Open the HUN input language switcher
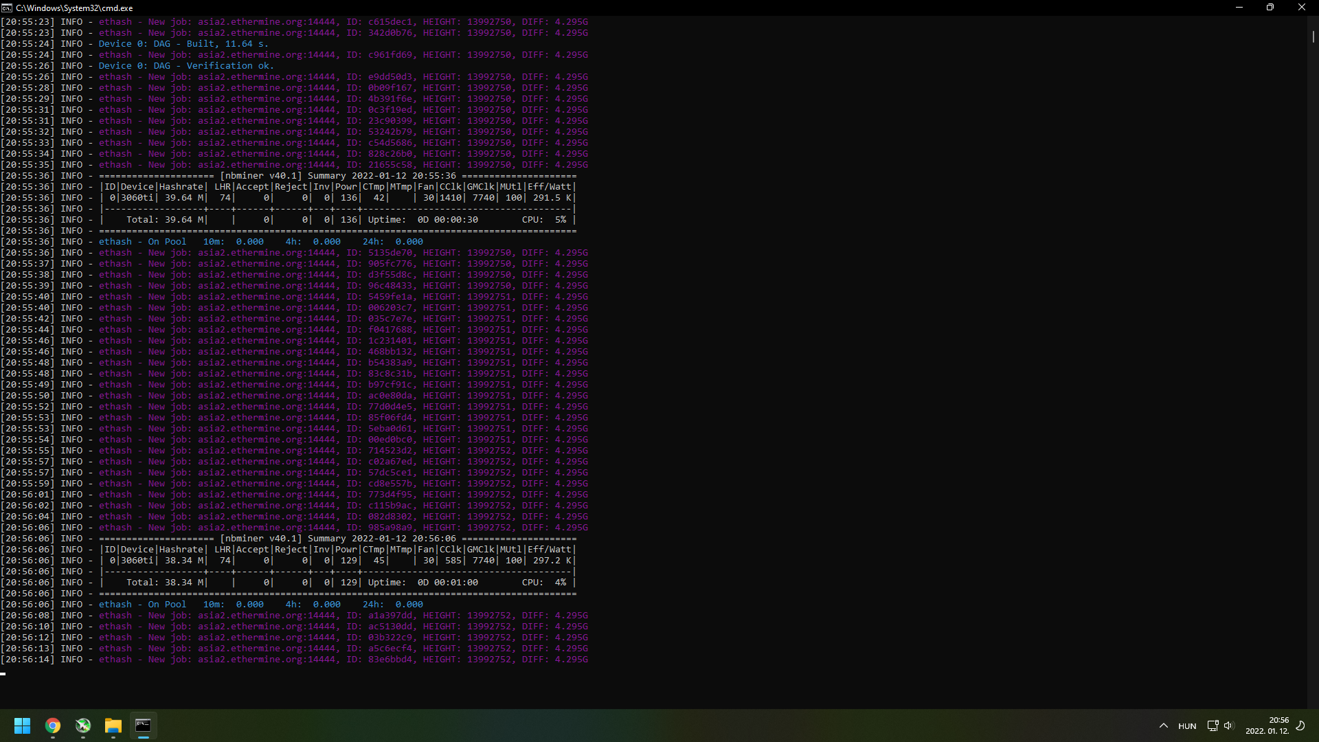Viewport: 1319px width, 742px height. 1187,726
